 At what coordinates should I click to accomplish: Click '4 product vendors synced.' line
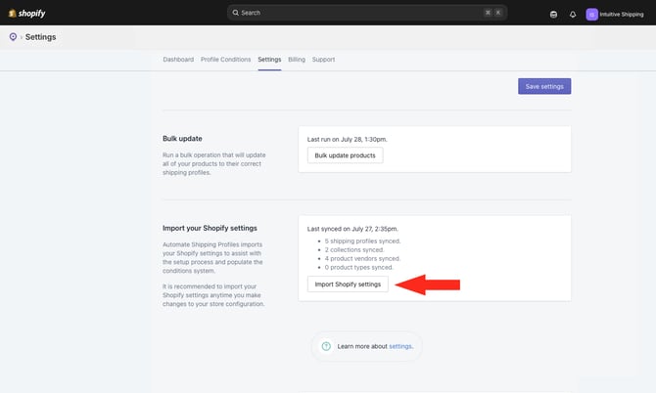coord(362,258)
